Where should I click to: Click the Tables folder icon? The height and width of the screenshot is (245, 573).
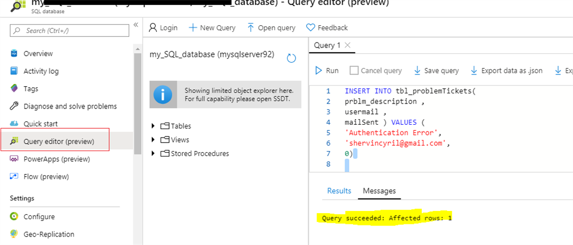click(x=165, y=126)
